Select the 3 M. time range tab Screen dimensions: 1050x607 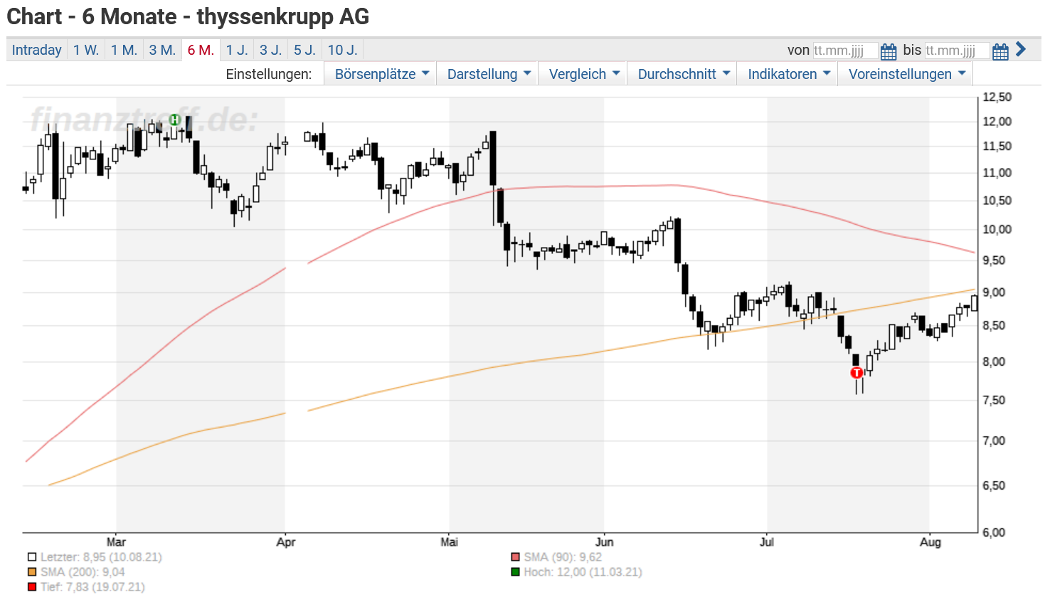pyautogui.click(x=162, y=50)
